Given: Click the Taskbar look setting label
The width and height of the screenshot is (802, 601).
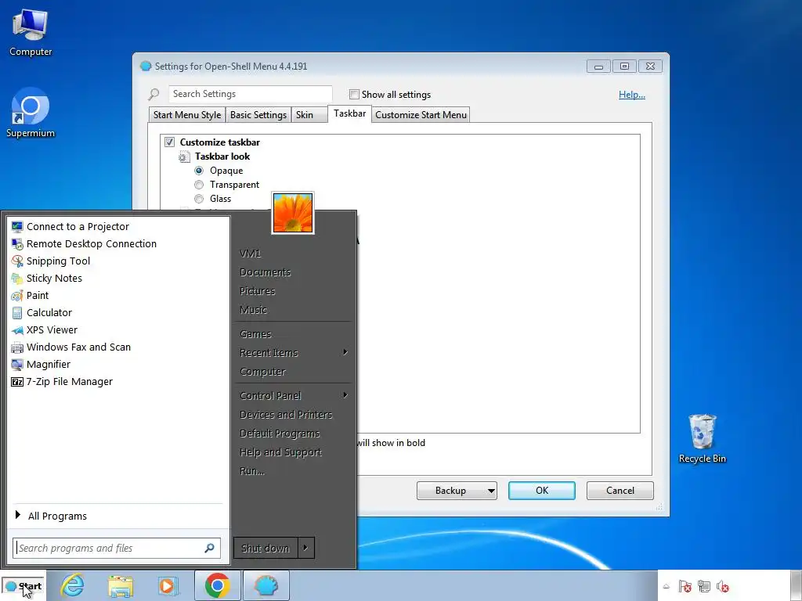Looking at the screenshot, I should click(222, 157).
